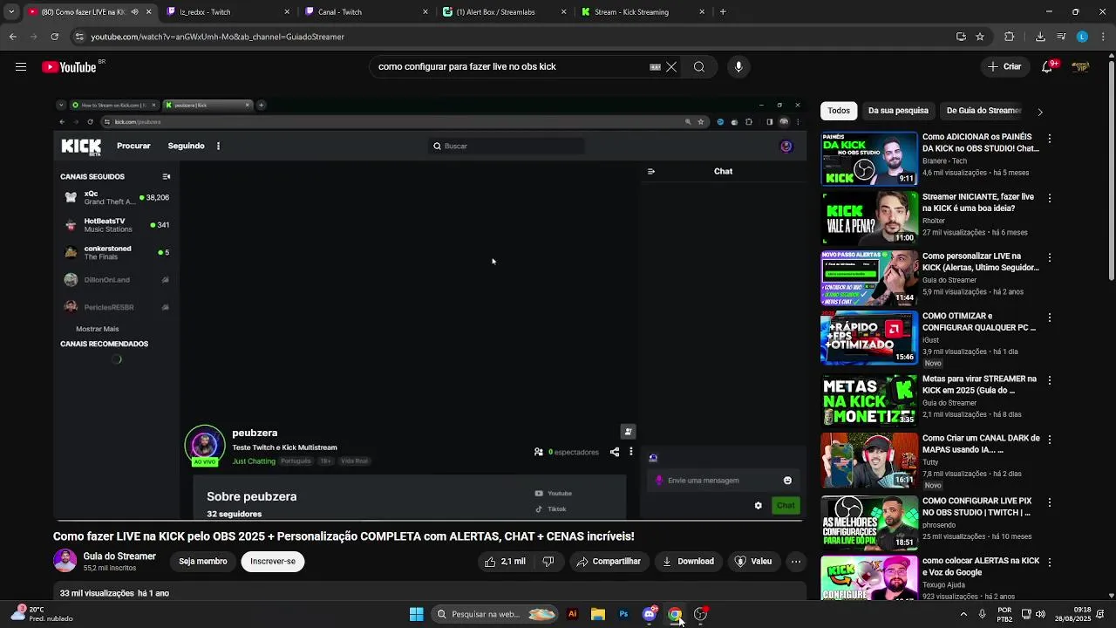The width and height of the screenshot is (1116, 628).
Task: Install or cast icon in the address bar
Action: [961, 37]
